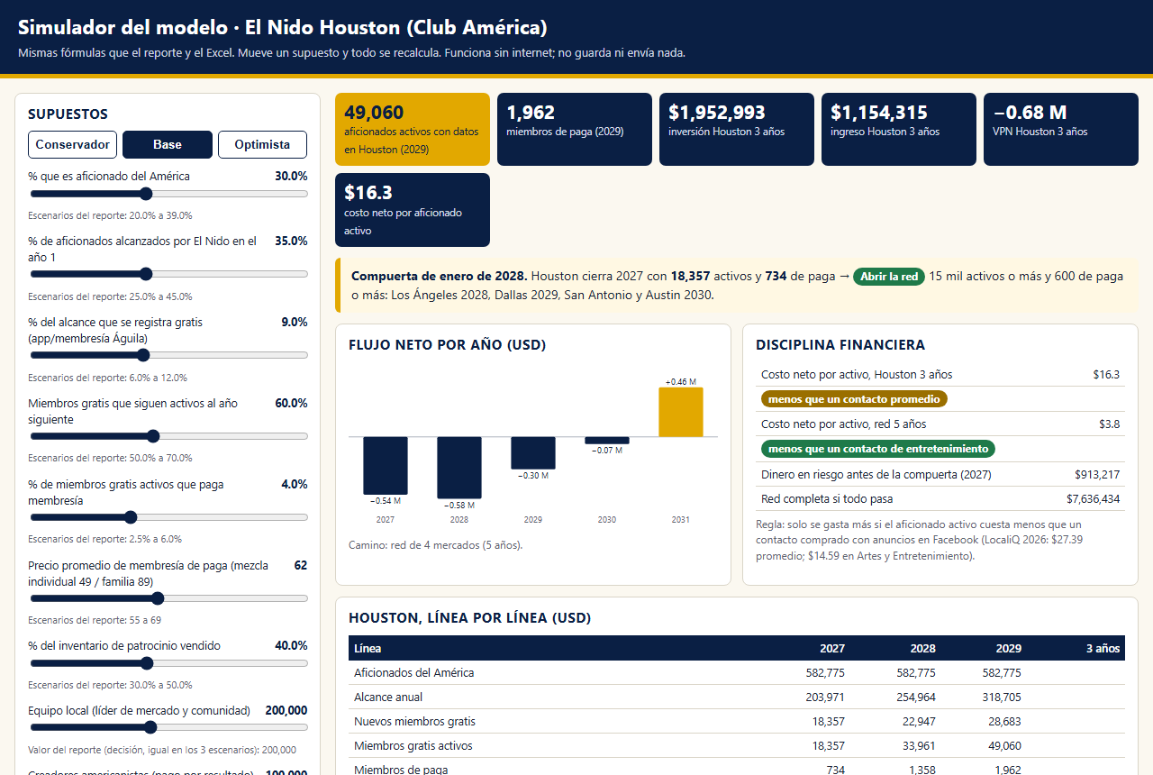Click the '$16.3' costo neto card
Viewport: 1153px width, 775px height.
click(413, 210)
